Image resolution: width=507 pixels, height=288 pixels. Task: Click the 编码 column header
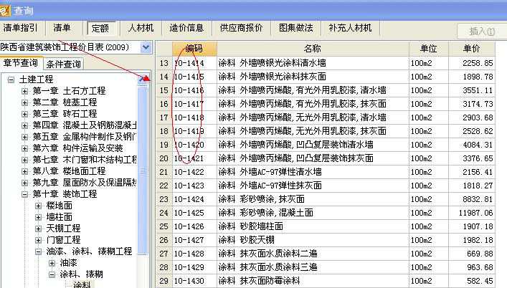tap(194, 49)
